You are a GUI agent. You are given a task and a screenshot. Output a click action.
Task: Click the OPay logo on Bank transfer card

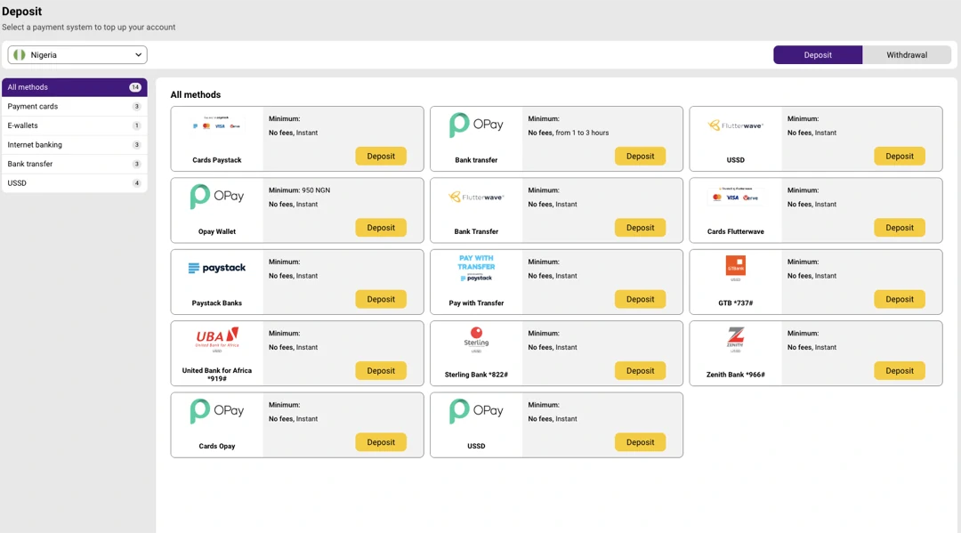476,125
